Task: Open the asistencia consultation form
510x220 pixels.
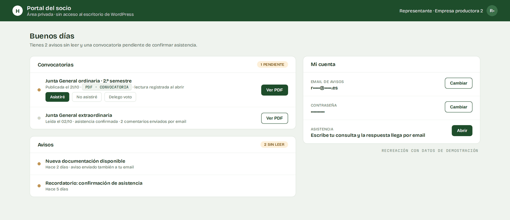Action: click(462, 131)
